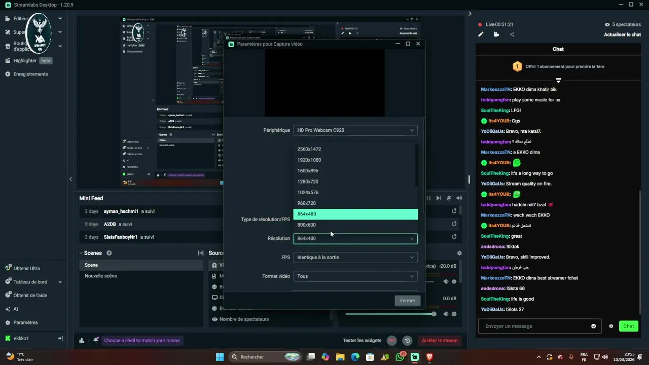Click Choose a shell to match your runner
649x365 pixels.
142,341
